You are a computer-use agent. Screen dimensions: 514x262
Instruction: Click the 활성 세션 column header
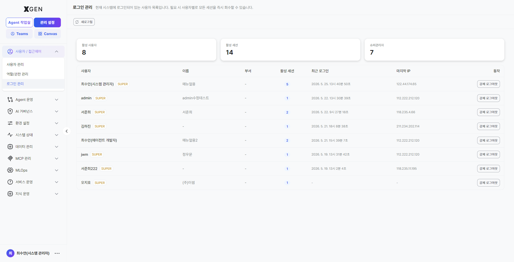point(287,71)
